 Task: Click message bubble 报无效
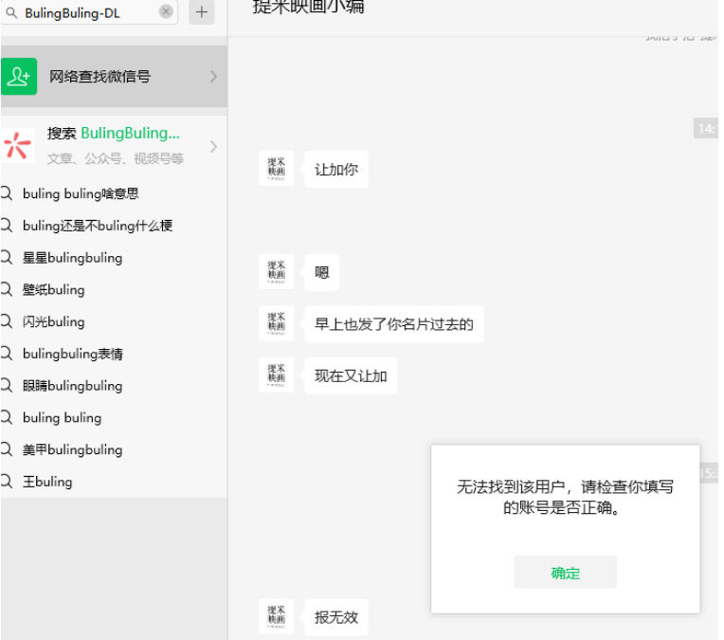tap(336, 617)
